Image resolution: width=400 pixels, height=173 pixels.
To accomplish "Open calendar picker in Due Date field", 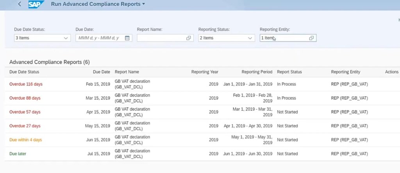I will coord(127,38).
